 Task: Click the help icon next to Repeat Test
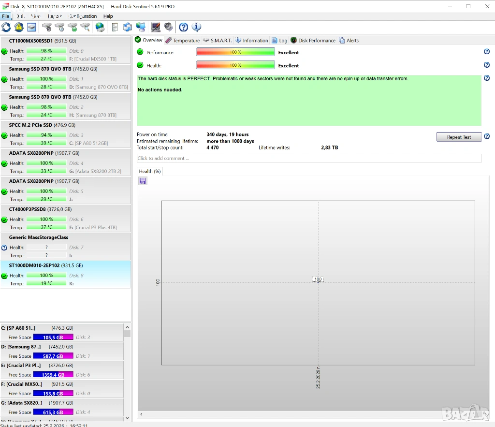coord(487,137)
